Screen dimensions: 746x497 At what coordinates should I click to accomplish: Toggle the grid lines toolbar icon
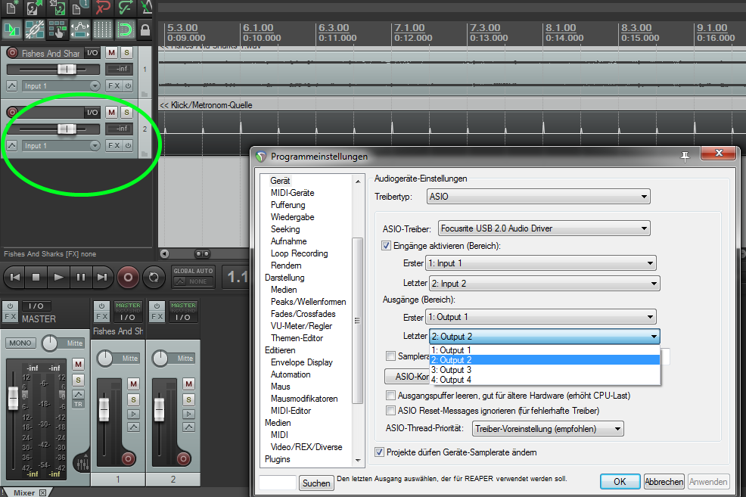102,30
